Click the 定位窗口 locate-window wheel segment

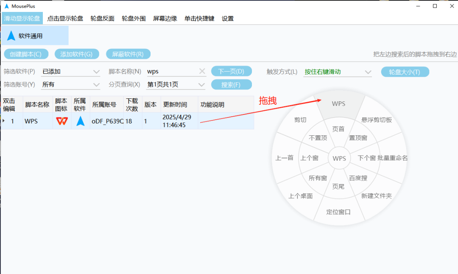click(x=338, y=212)
